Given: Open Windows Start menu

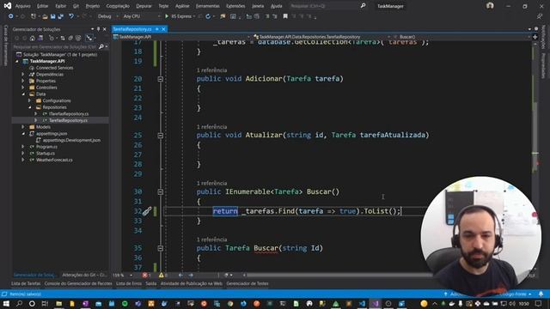Looking at the screenshot, I should pos(6,303).
